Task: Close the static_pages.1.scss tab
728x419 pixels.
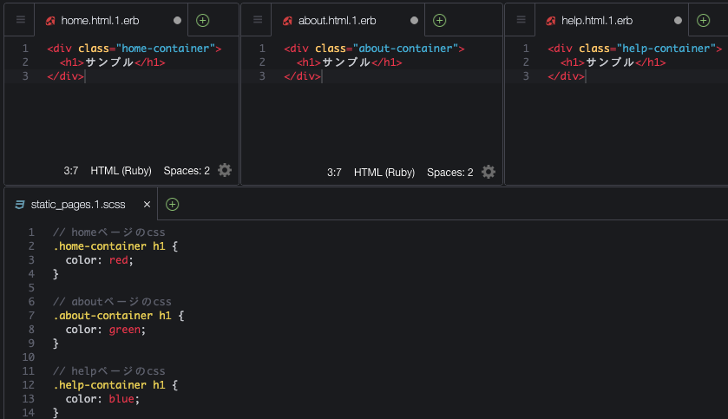Action: (x=147, y=205)
